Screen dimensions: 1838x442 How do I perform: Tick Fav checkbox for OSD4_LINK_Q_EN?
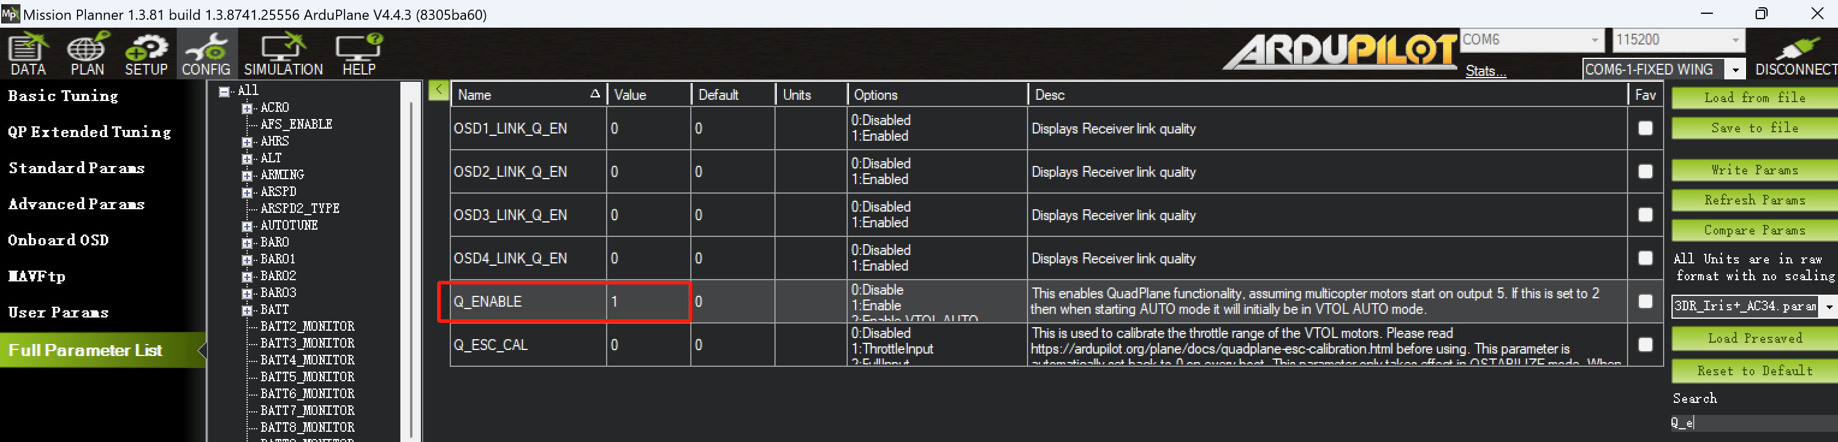coord(1644,258)
